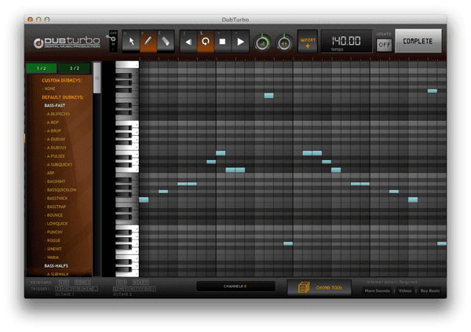This screenshot has width=471, height=332.
Task: Choose the BASSTRAP sound
Action: pyautogui.click(x=56, y=206)
